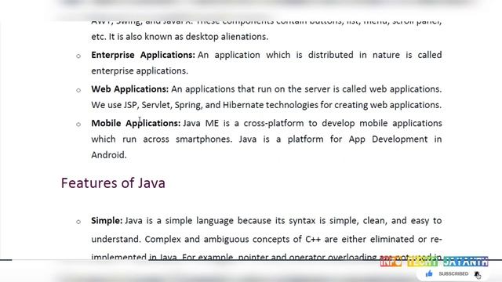Click the word 'understand.'
The height and width of the screenshot is (282, 502).
coord(116,240)
